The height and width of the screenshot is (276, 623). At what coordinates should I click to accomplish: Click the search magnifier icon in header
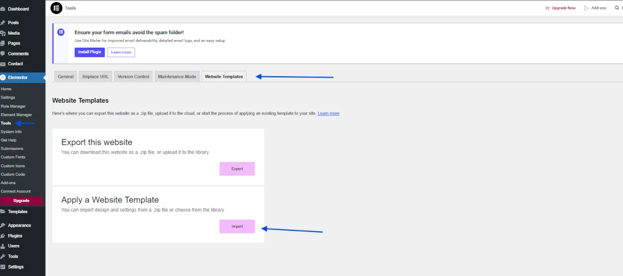617,8
